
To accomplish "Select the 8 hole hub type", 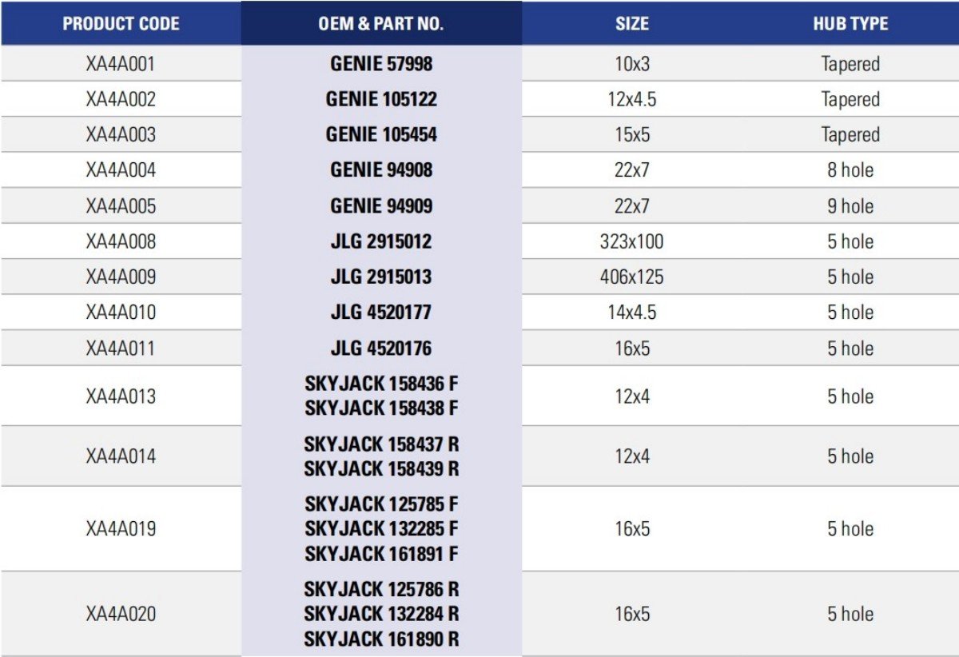I will (850, 170).
